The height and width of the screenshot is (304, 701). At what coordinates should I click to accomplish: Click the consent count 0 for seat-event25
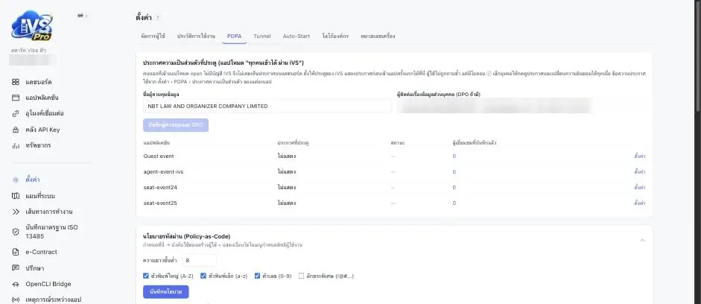point(454,203)
